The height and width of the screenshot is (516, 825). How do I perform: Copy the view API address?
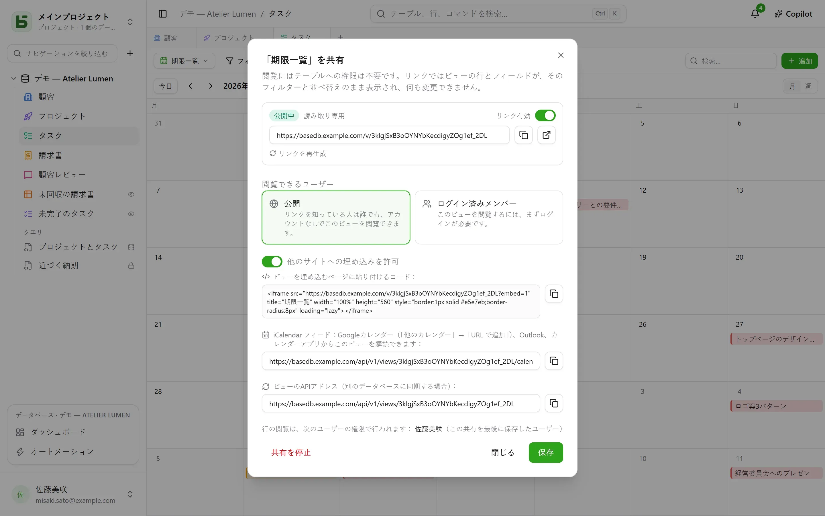554,403
